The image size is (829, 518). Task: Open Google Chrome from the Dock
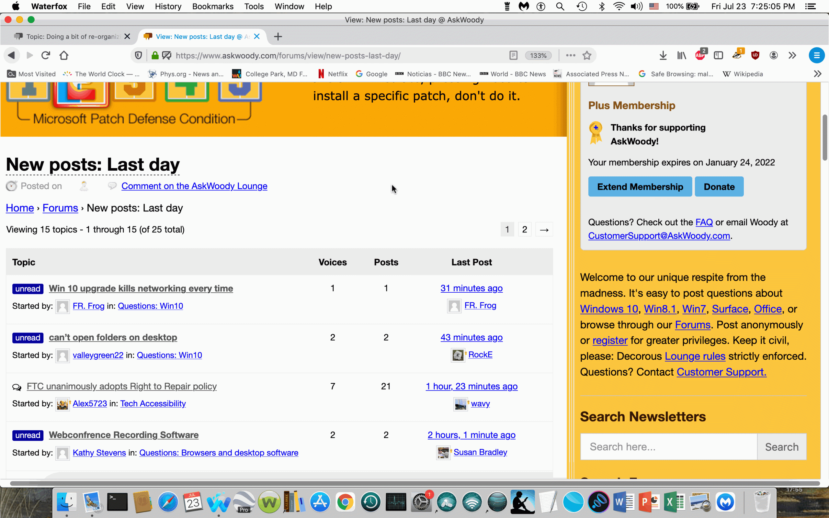[x=345, y=502]
